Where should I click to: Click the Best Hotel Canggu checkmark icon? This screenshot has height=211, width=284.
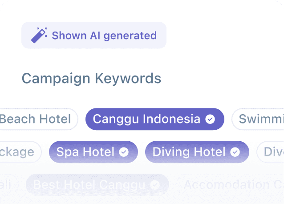pos(155,184)
